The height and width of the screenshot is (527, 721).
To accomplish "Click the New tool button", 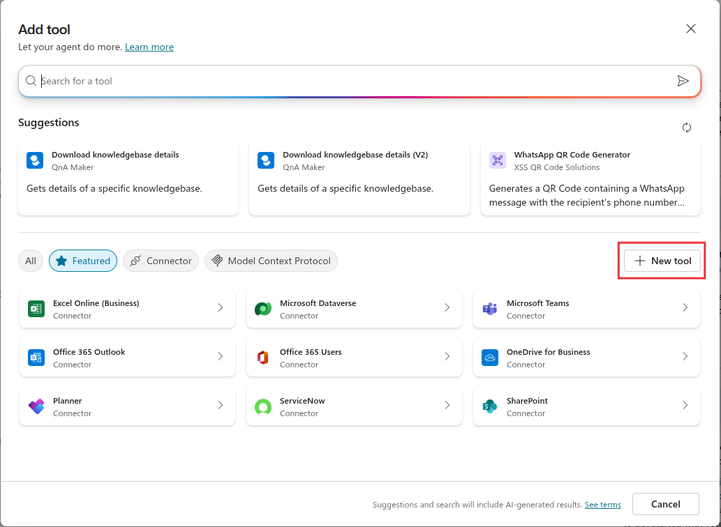I will coord(662,261).
